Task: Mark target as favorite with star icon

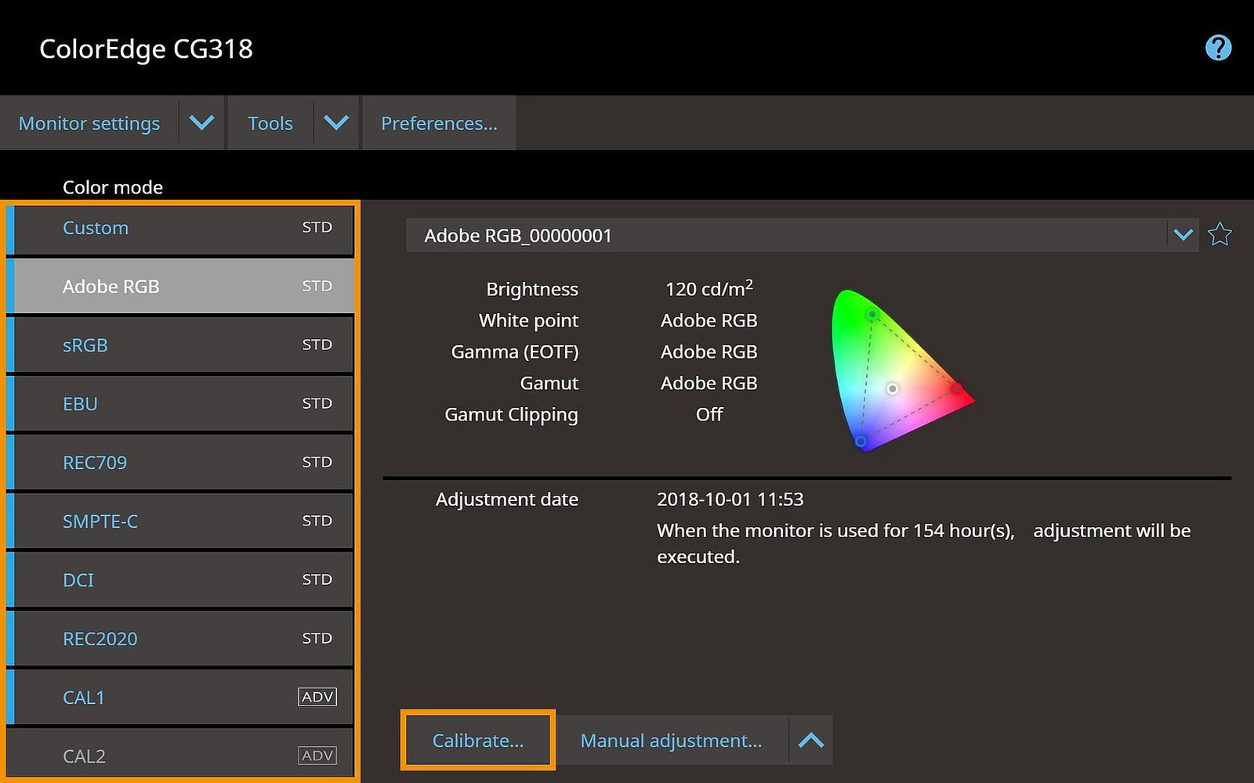Action: tap(1220, 235)
